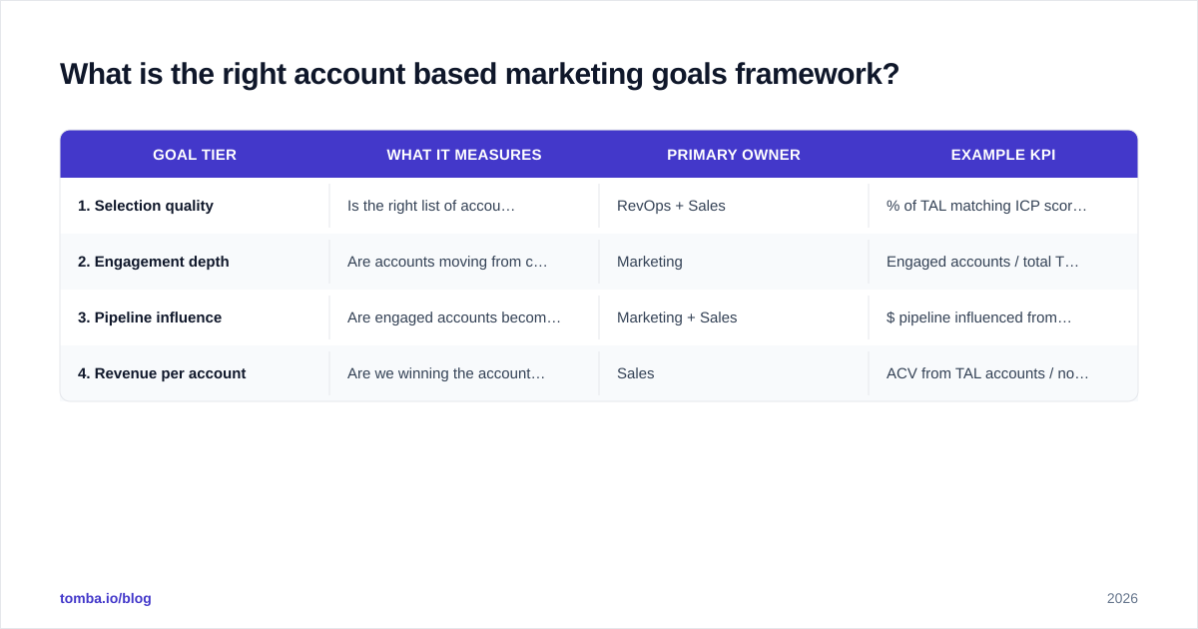Select the GOAL TIER column header
Image resolution: width=1198 pixels, height=629 pixels.
pyautogui.click(x=195, y=155)
